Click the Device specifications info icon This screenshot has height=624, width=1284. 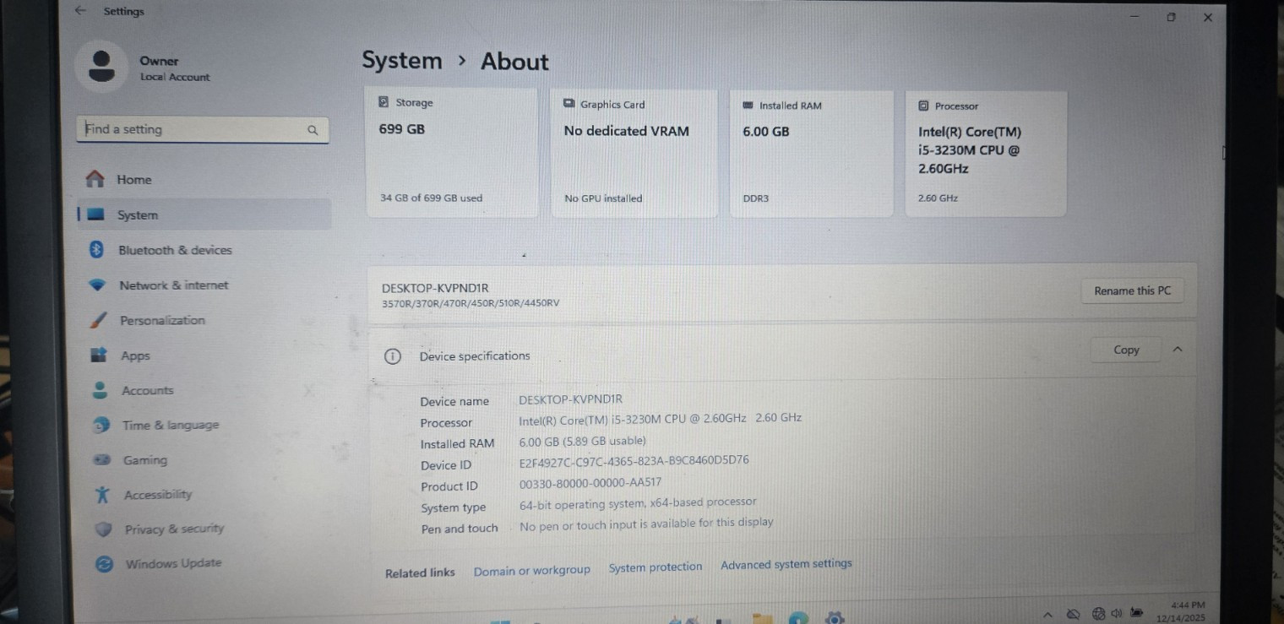coord(392,355)
